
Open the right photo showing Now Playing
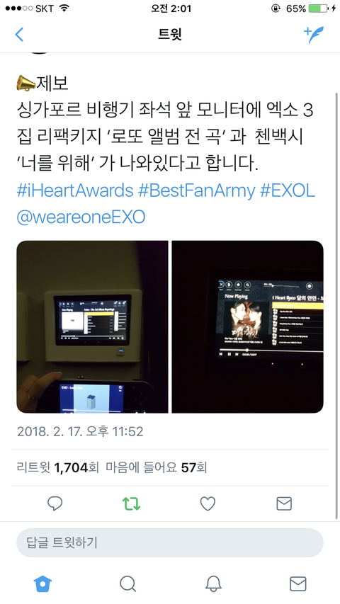(x=247, y=326)
